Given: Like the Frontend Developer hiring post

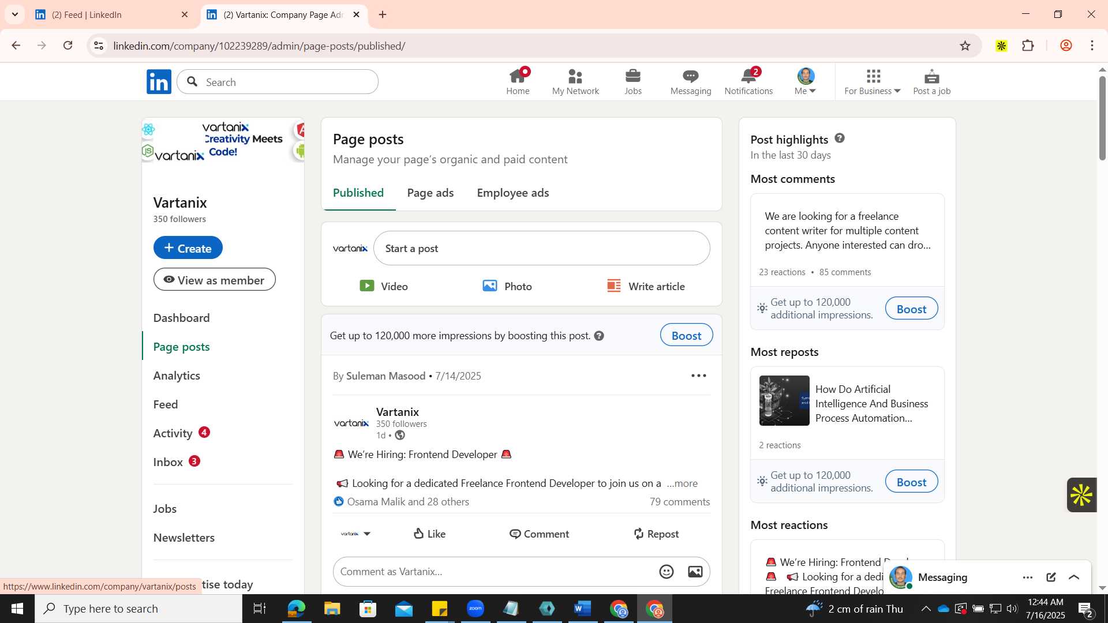Looking at the screenshot, I should point(430,534).
